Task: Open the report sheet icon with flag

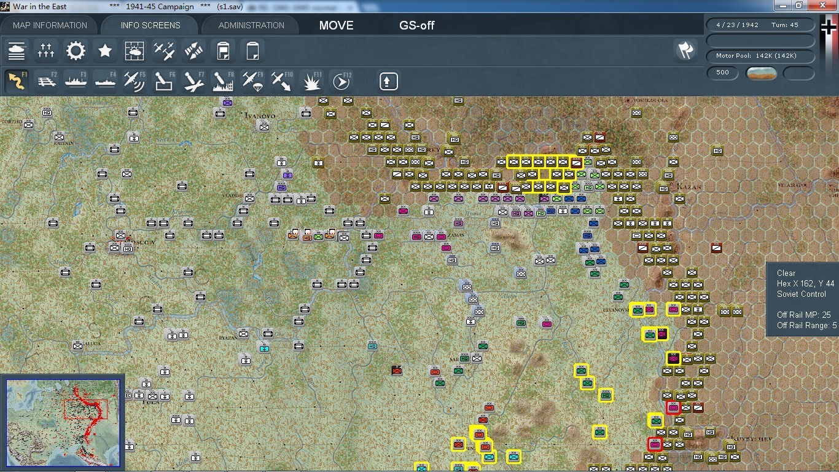Action: pyautogui.click(x=223, y=50)
